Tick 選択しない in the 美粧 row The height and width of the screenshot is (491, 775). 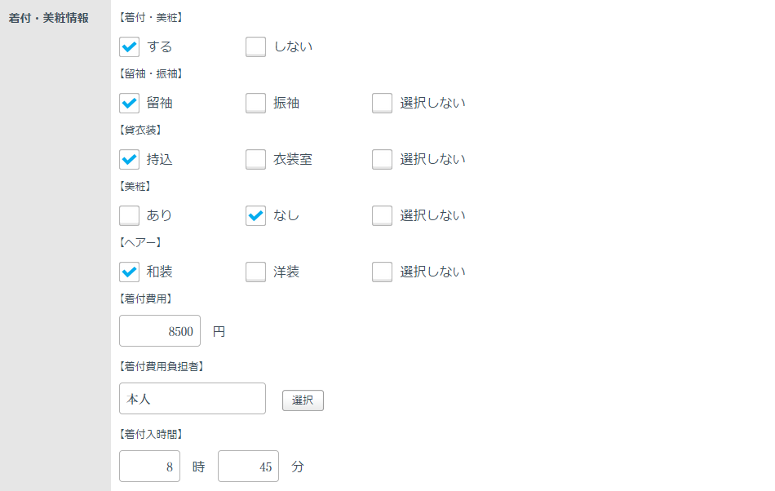click(382, 216)
